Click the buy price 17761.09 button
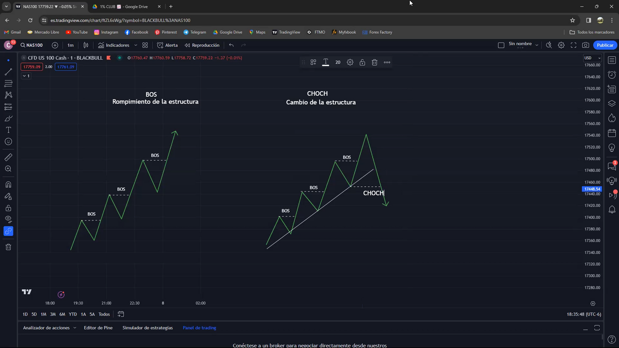Viewport: 619px width, 348px height. 66,67
